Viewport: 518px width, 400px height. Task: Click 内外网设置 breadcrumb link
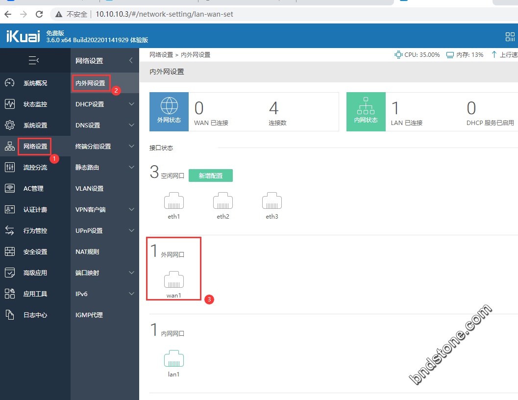[x=196, y=54]
